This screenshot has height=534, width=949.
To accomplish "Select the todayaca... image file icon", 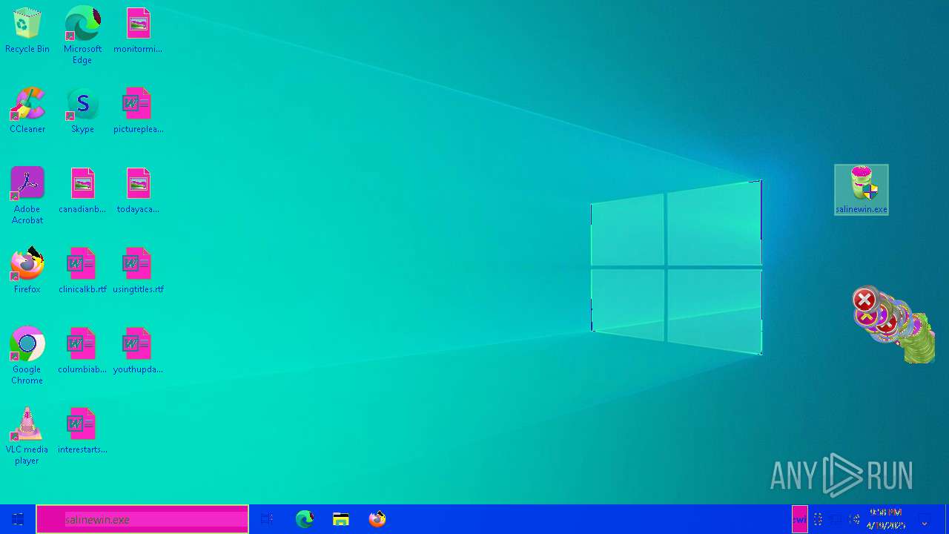I will (x=138, y=191).
